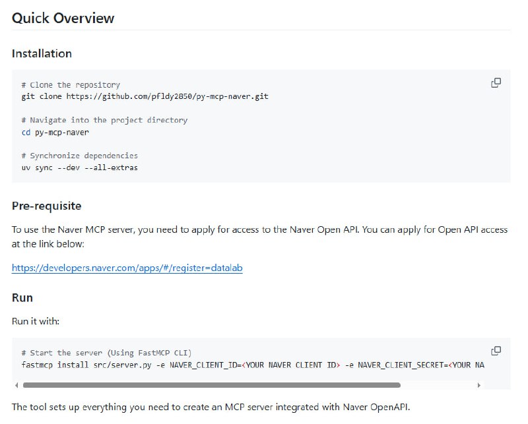Click the Run section heading
This screenshot has height=424, width=528.
click(x=22, y=297)
